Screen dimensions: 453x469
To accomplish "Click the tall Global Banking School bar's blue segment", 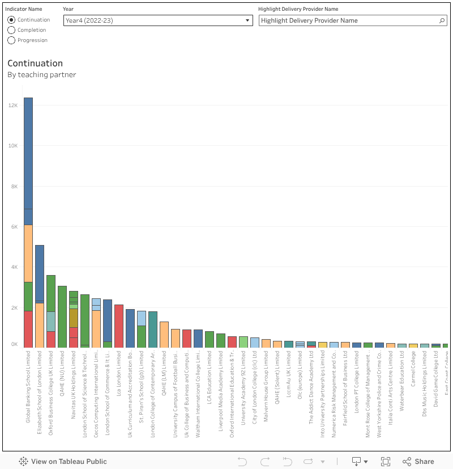I will tap(28, 153).
